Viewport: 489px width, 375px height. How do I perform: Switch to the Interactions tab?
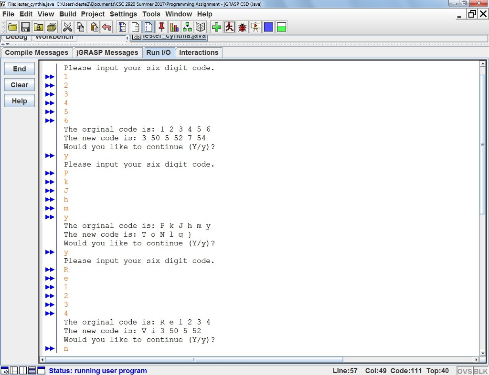click(x=198, y=52)
